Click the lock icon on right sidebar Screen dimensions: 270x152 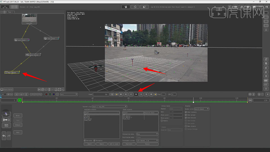(266, 30)
